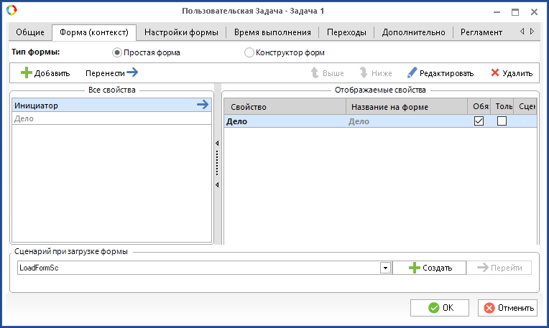Viewport: 549px width, 328px height.
Task: Select the Простая форма radio button
Action: click(118, 52)
